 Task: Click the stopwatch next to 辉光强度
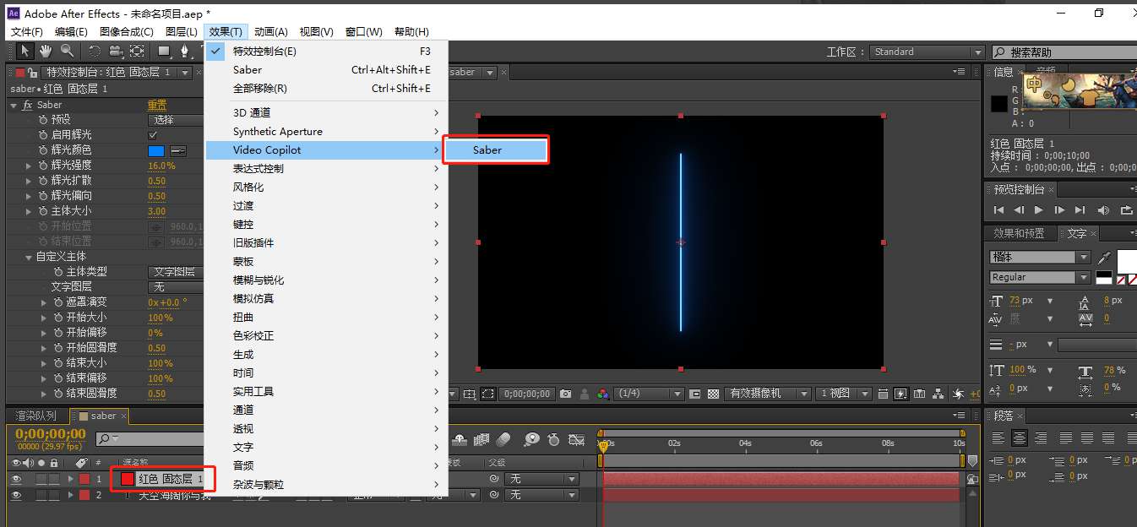click(x=42, y=166)
